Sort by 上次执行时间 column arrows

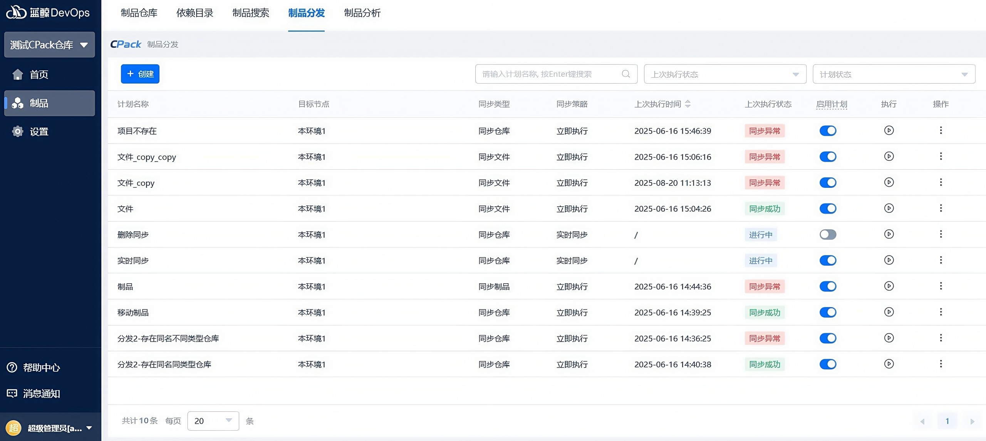click(x=688, y=104)
